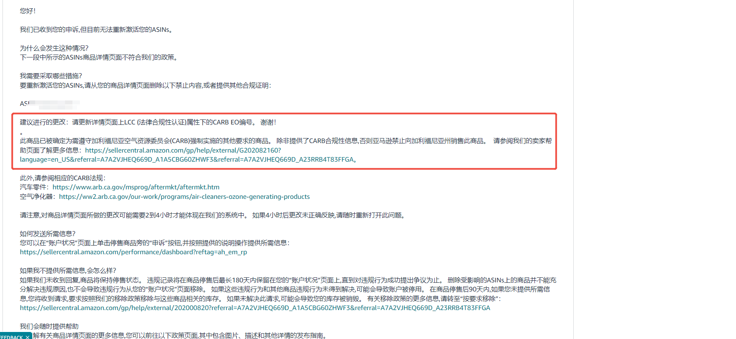
Task: Open the arb.ca.gov aftermkt auto parts link
Action: click(x=136, y=187)
